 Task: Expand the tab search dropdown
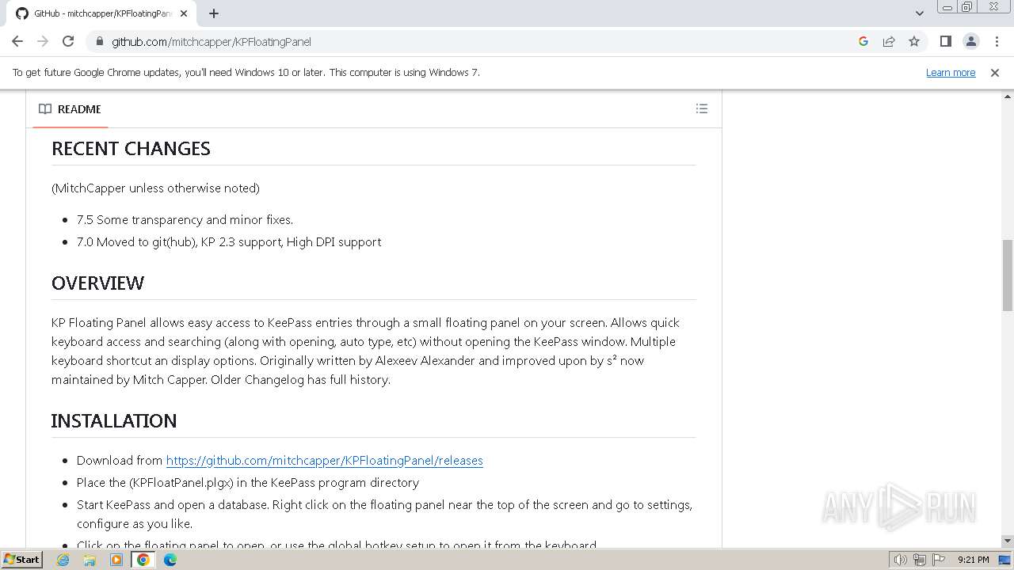click(919, 13)
